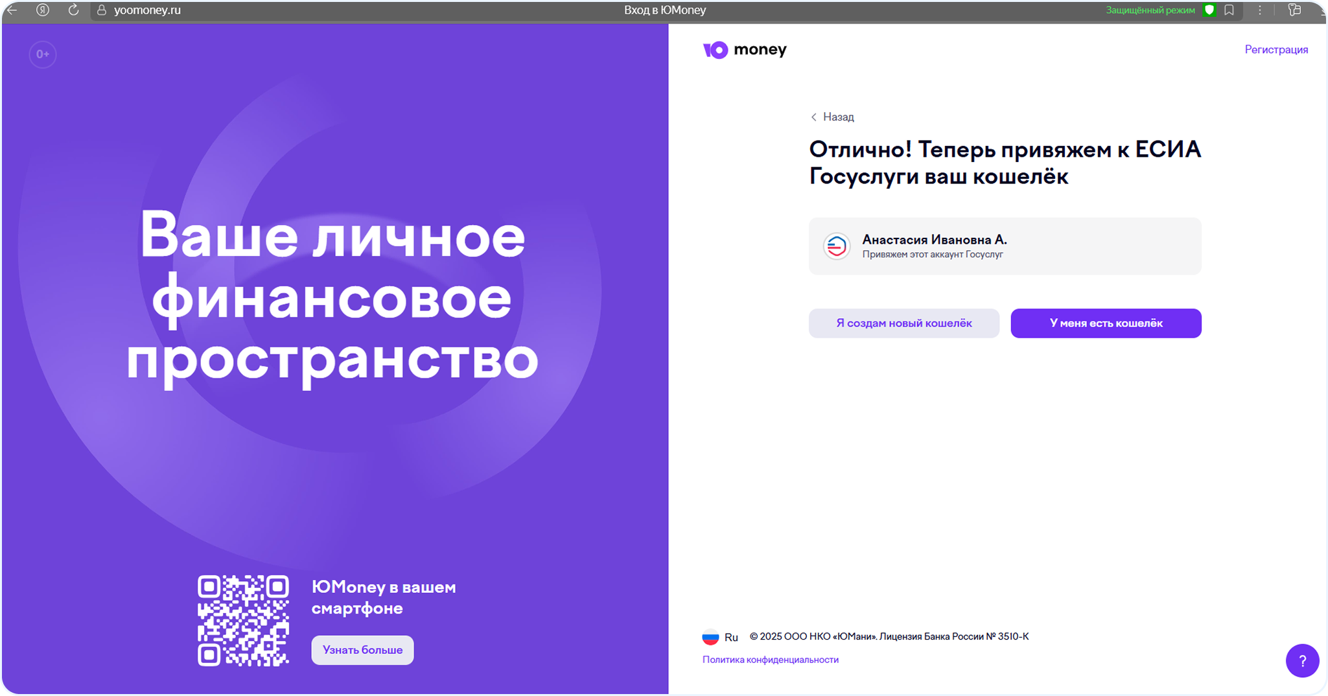Bookmark this page with the bookmark icon
The width and height of the screenshot is (1328, 696).
1229,10
